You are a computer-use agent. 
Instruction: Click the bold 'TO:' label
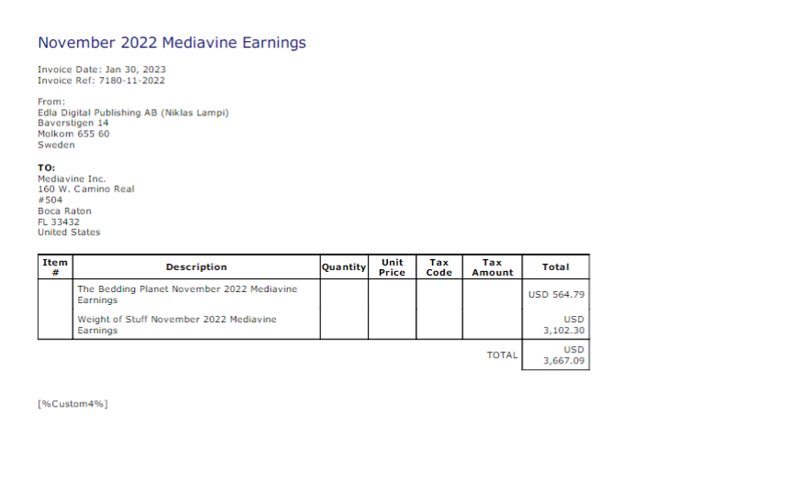(47, 168)
